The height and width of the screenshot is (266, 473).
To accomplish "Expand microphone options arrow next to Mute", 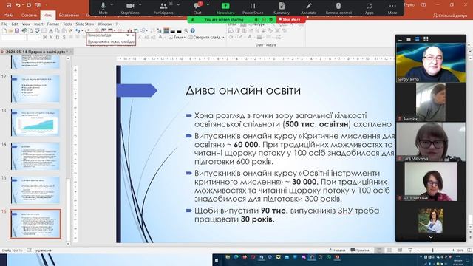I will point(112,5).
